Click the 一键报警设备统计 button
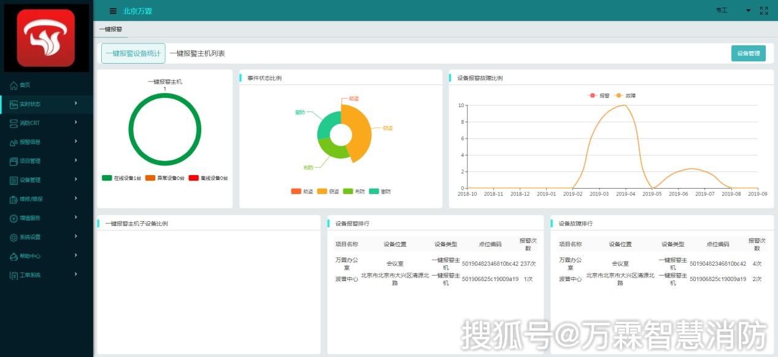Screen dimensions: 778x357 point(133,53)
